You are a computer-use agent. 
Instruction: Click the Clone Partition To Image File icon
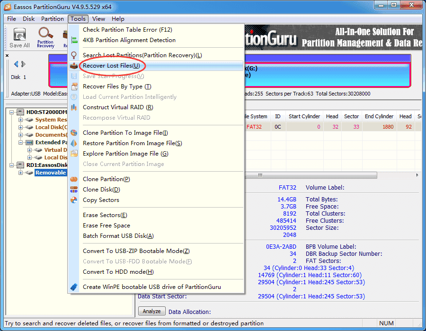(74, 133)
